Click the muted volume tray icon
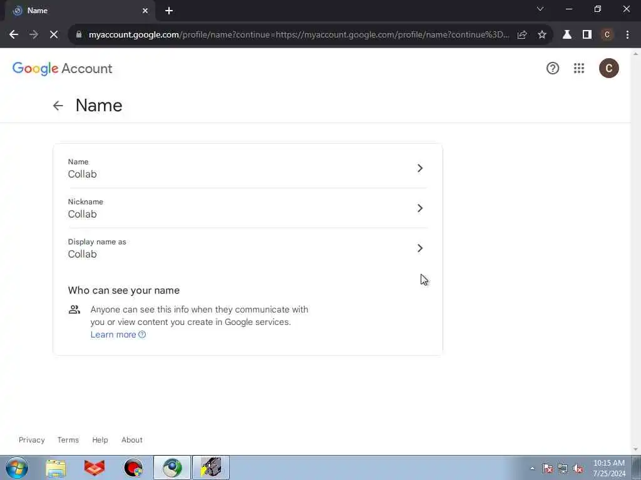This screenshot has height=480, width=641. pos(578,469)
